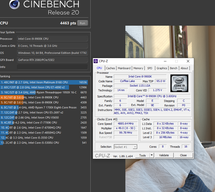Viewport: 215px width, 192px height.
Task: Click the Instructions list in CPU-Z
Action: click(152, 111)
